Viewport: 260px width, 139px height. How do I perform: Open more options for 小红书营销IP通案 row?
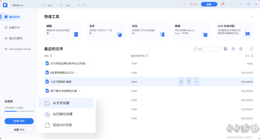(x=197, y=82)
